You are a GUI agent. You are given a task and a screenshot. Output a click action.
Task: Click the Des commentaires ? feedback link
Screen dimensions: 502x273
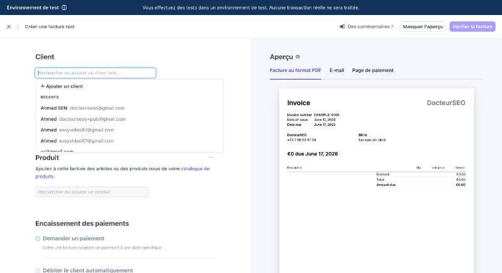[x=370, y=26]
